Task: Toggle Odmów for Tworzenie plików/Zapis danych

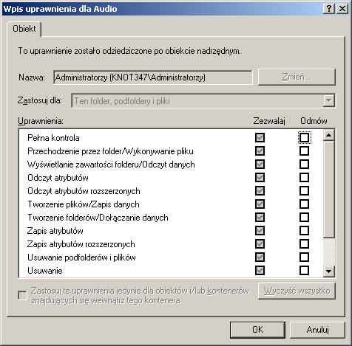Action: pos(304,204)
